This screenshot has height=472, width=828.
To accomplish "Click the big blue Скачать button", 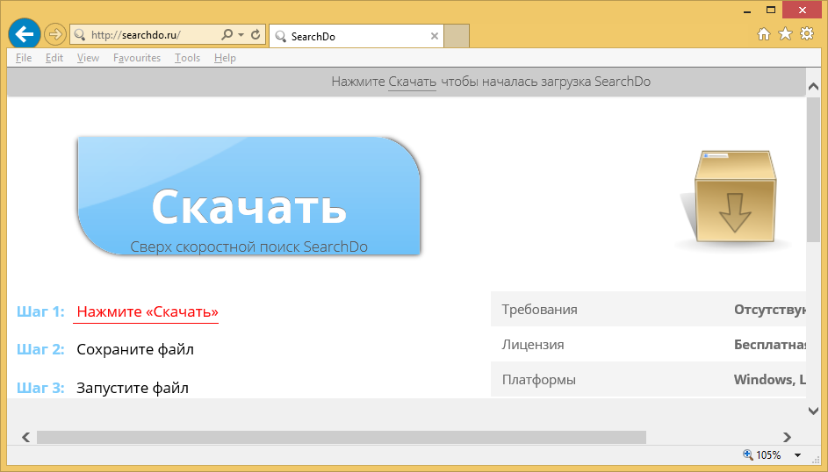I will pos(249,198).
